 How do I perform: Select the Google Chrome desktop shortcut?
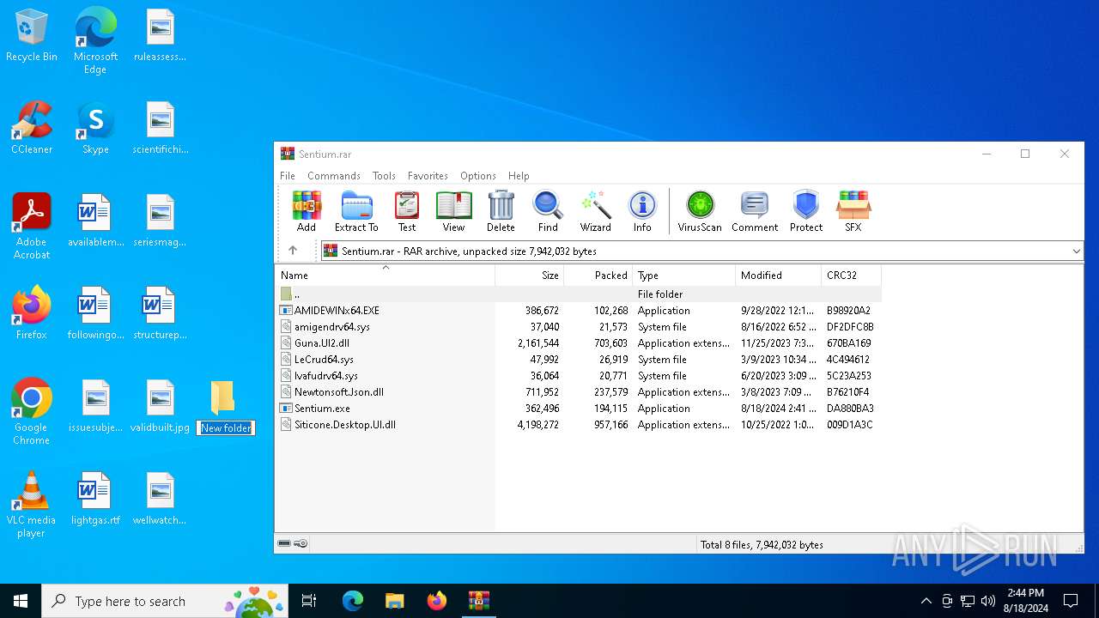point(32,412)
